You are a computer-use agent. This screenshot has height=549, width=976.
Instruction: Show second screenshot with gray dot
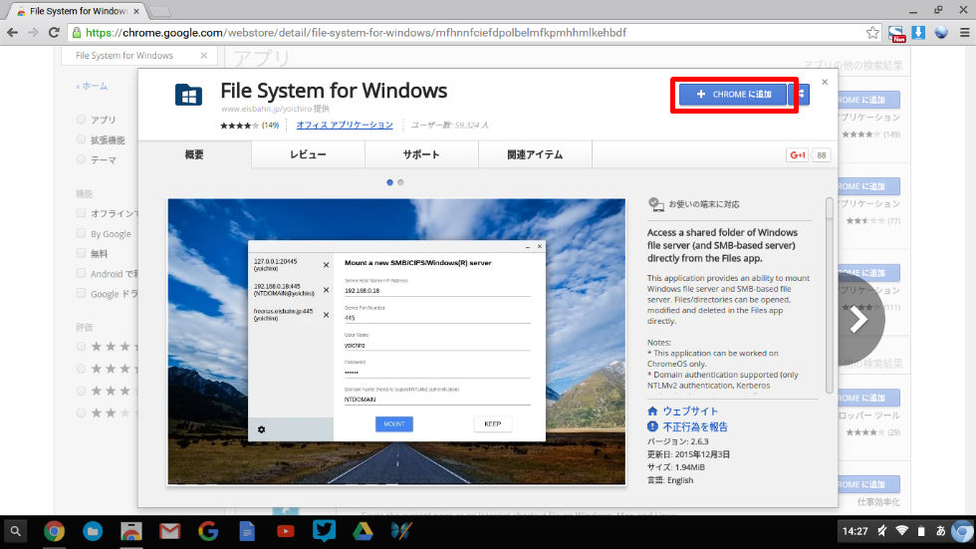coord(400,182)
